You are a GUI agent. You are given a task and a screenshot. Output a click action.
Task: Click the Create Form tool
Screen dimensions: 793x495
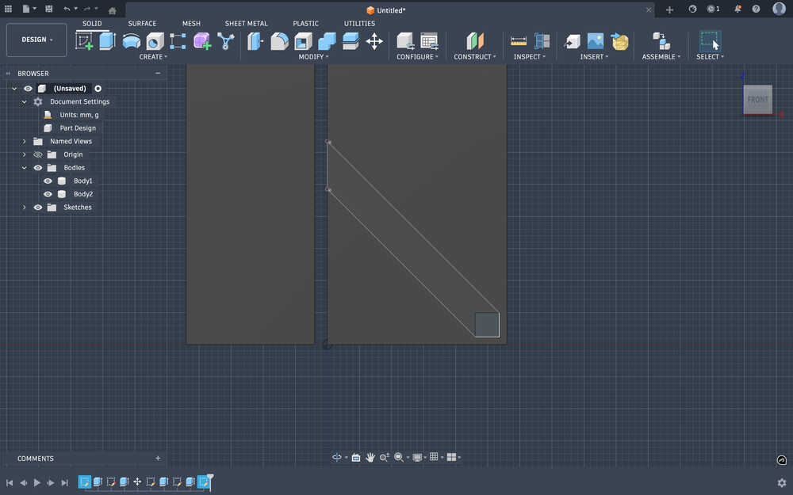click(201, 41)
